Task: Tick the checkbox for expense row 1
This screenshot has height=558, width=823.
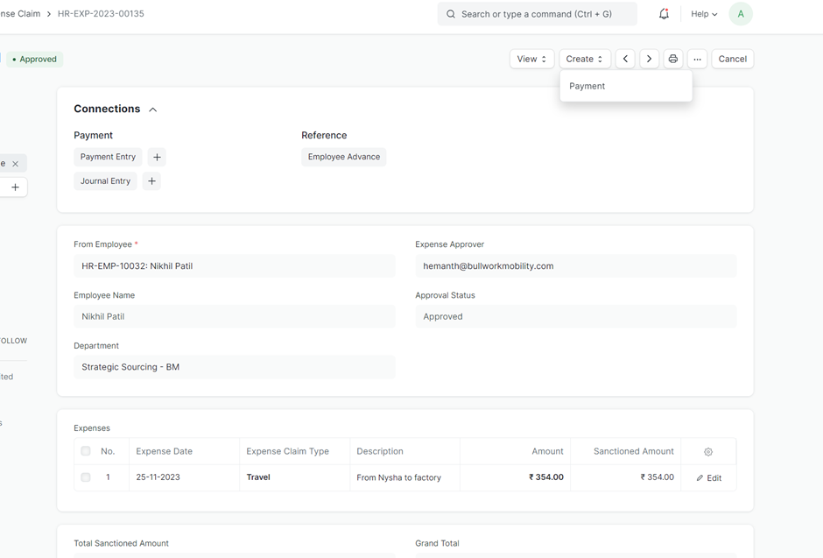Action: pyautogui.click(x=86, y=477)
